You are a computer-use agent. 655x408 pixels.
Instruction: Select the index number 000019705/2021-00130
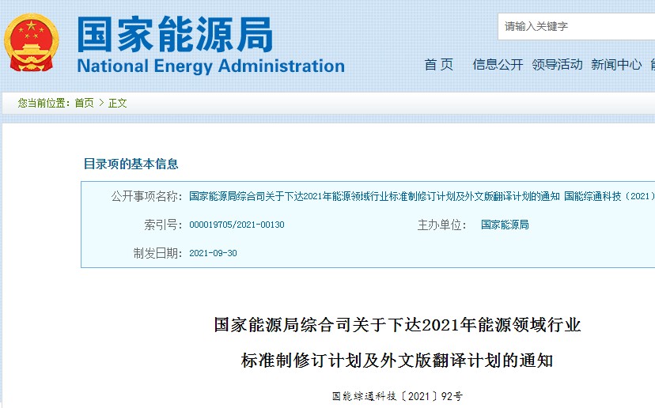[x=237, y=225]
